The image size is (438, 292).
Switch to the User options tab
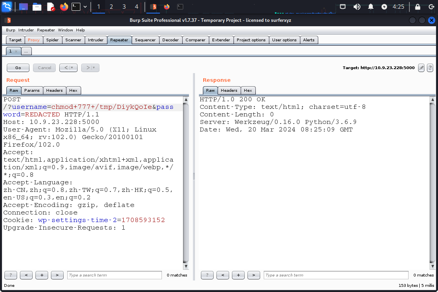click(284, 40)
